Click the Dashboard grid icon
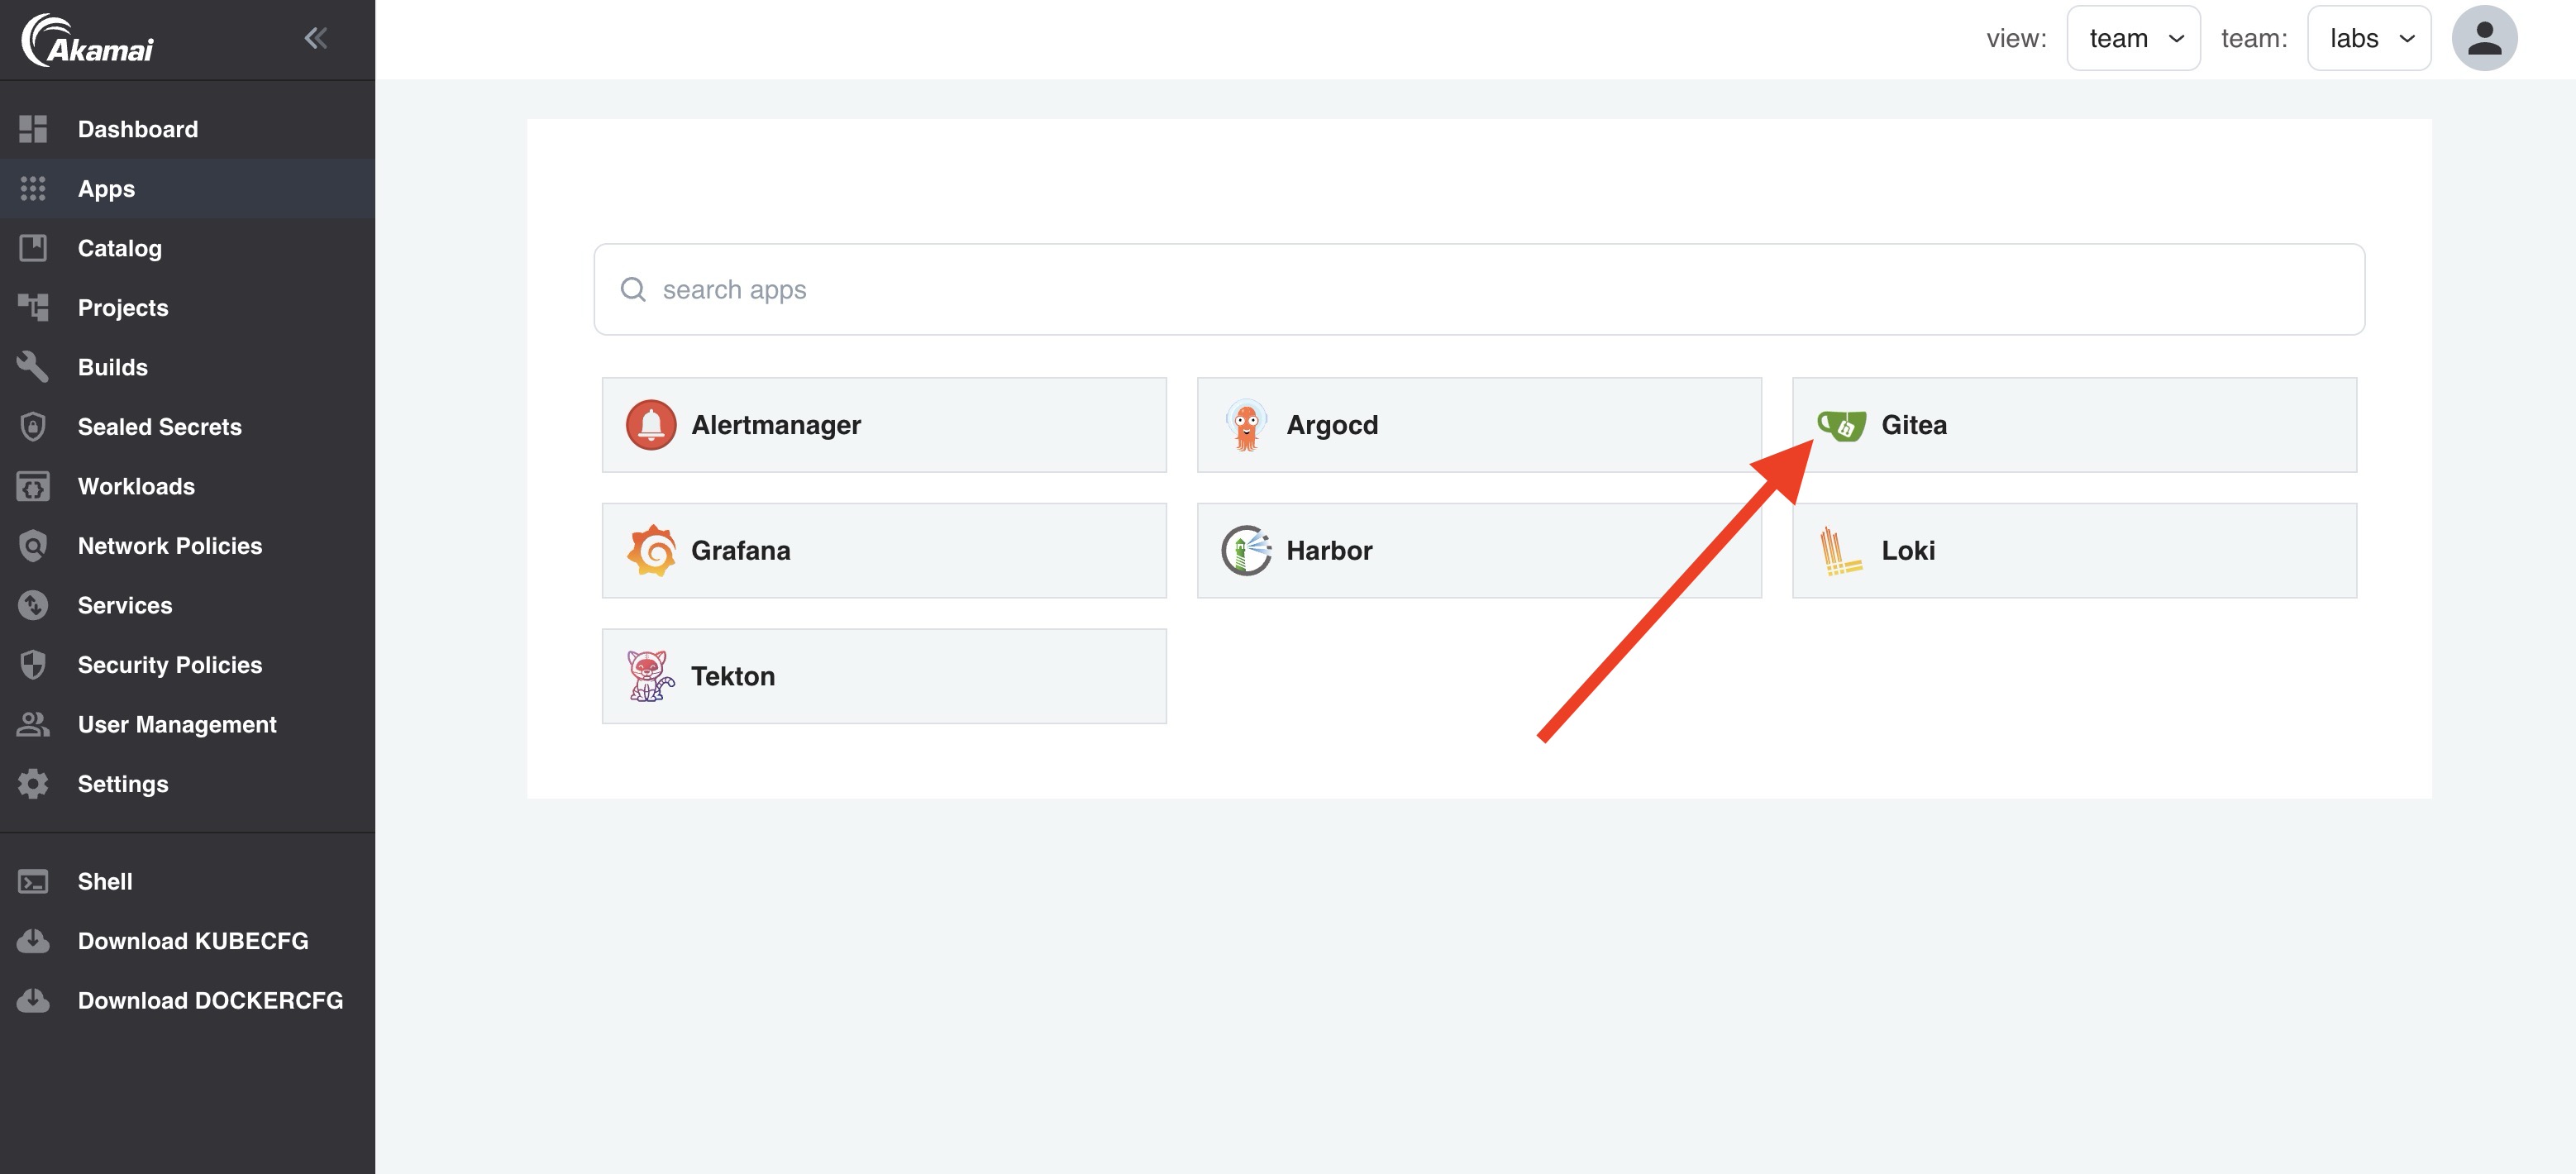 tap(33, 129)
